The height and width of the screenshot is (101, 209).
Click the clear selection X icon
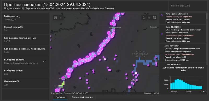point(61,18)
